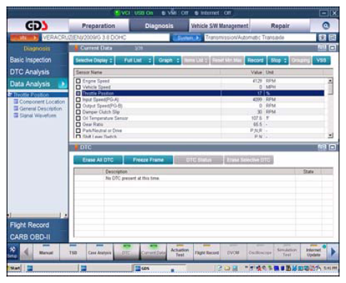Switch to the Diagnosis tab

[x=159, y=26]
